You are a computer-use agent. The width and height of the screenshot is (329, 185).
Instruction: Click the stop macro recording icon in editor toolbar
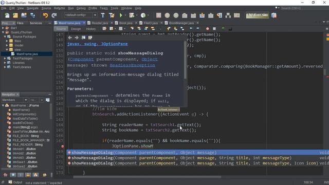[x=214, y=29]
